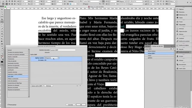Select General in dialog category list
Image resolution: width=192 pixels, height=108 pixels.
[18, 50]
